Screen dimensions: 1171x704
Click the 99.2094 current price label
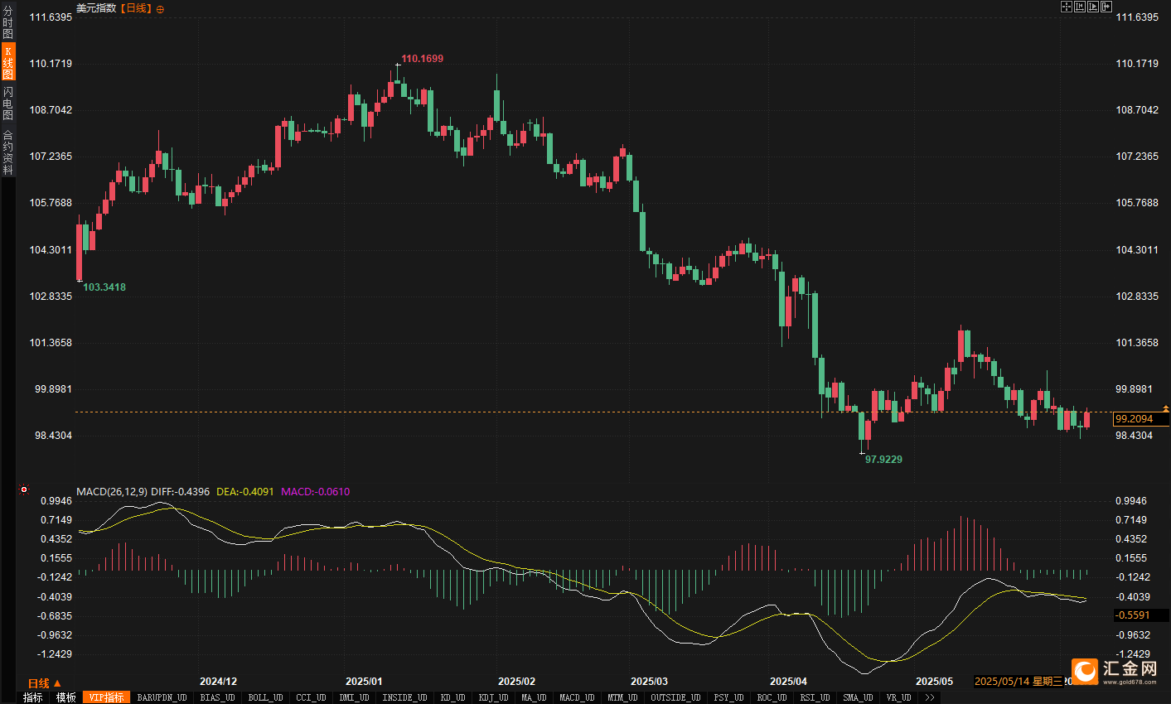[x=1135, y=419]
